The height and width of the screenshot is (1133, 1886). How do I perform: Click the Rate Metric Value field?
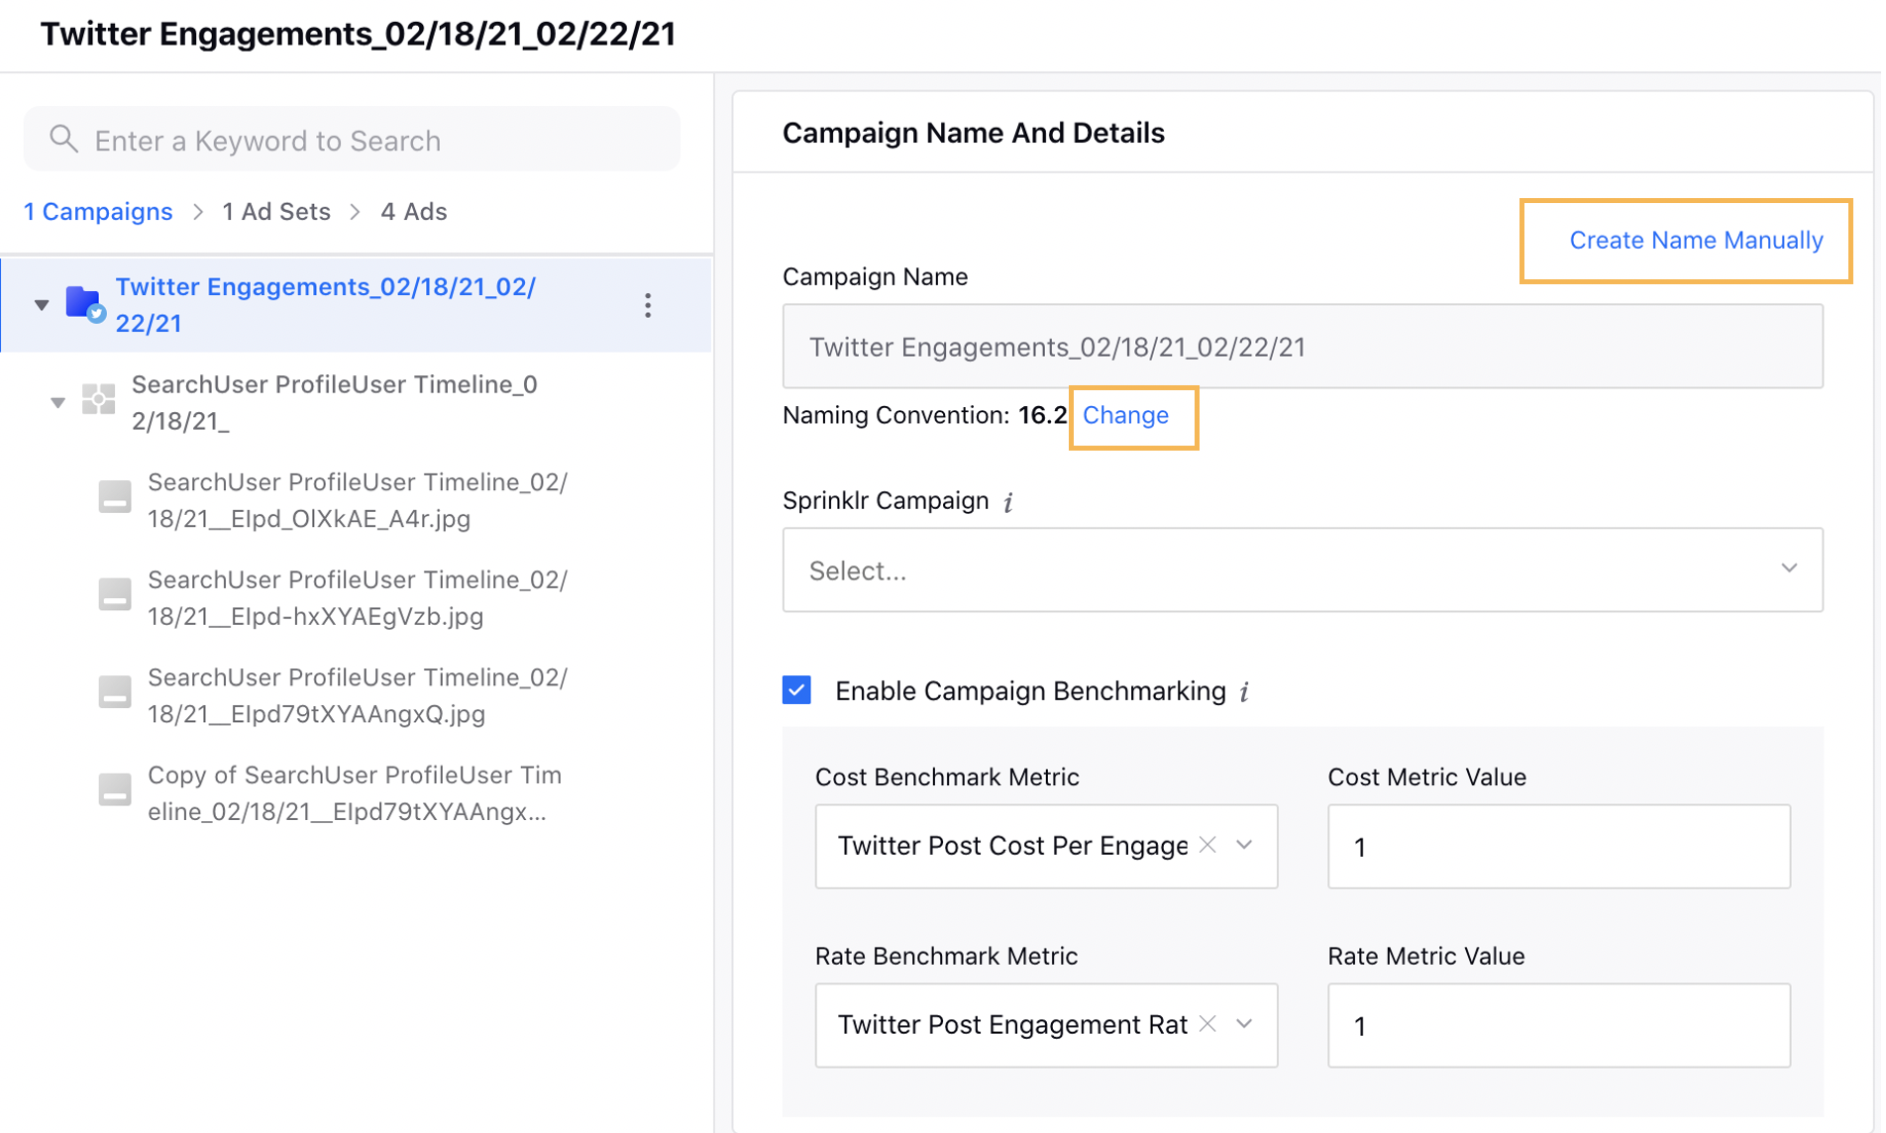click(1558, 1025)
